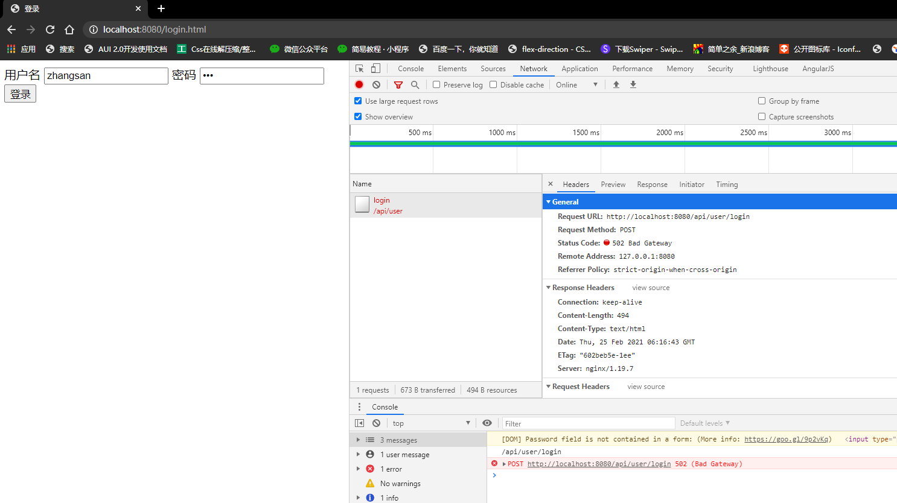Open 公开图标库 Iconfont bookmark
Screen dimensions: 897x503
coord(820,49)
